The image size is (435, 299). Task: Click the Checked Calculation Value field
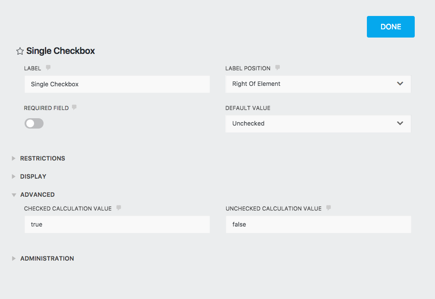(x=117, y=225)
